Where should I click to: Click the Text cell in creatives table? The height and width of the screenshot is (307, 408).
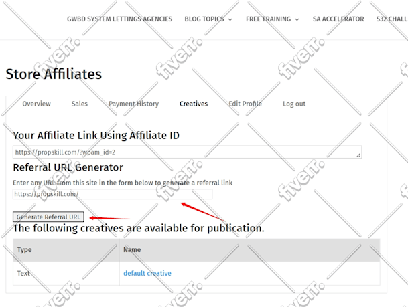click(66, 274)
